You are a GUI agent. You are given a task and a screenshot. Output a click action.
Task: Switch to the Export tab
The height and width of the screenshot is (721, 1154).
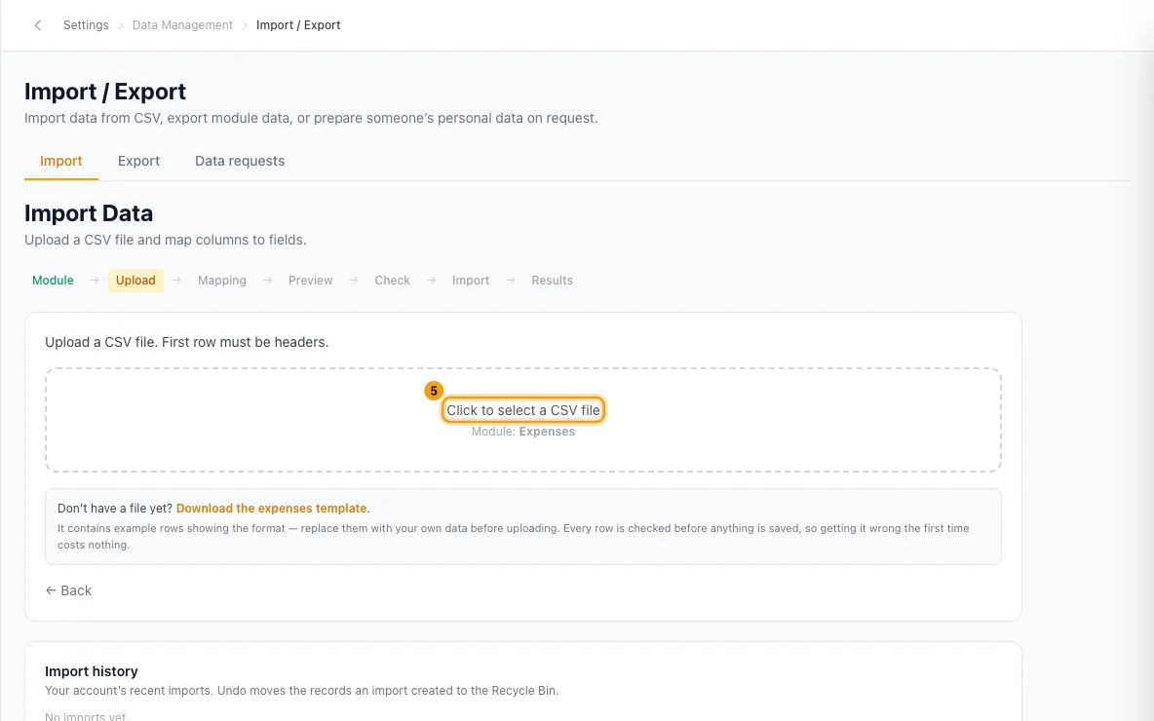[x=138, y=161]
